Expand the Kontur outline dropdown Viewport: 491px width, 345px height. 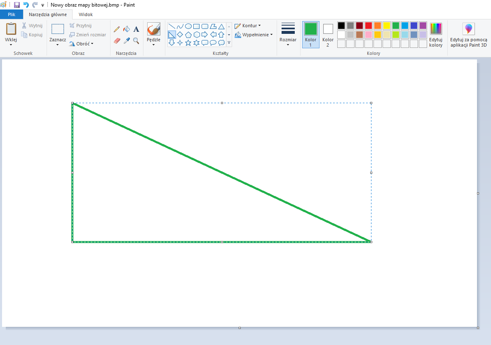pos(248,26)
